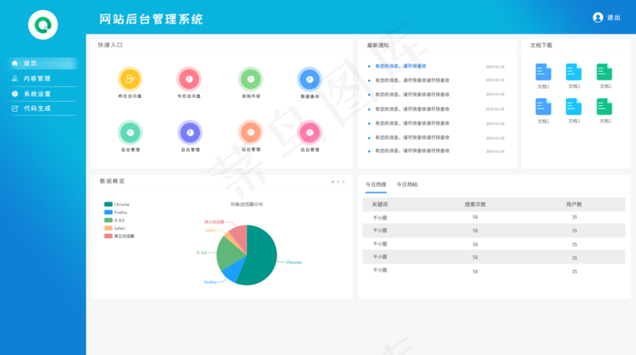The height and width of the screenshot is (355, 636).
Task: Click the green IE 8.0 pie slice
Action: [228, 252]
